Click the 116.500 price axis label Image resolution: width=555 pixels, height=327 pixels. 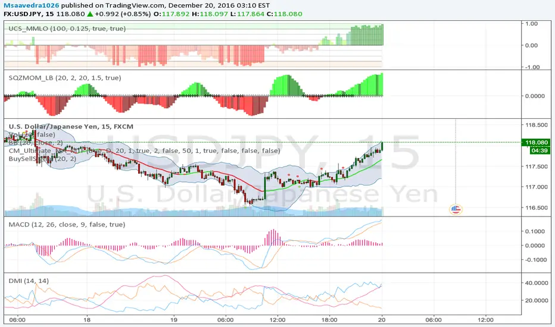click(536, 208)
